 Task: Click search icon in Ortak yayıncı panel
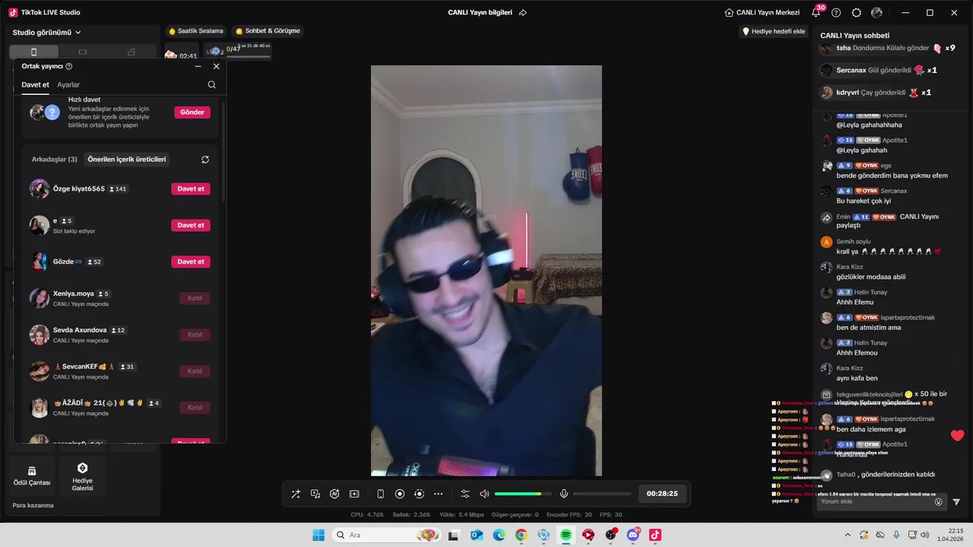[x=211, y=85]
